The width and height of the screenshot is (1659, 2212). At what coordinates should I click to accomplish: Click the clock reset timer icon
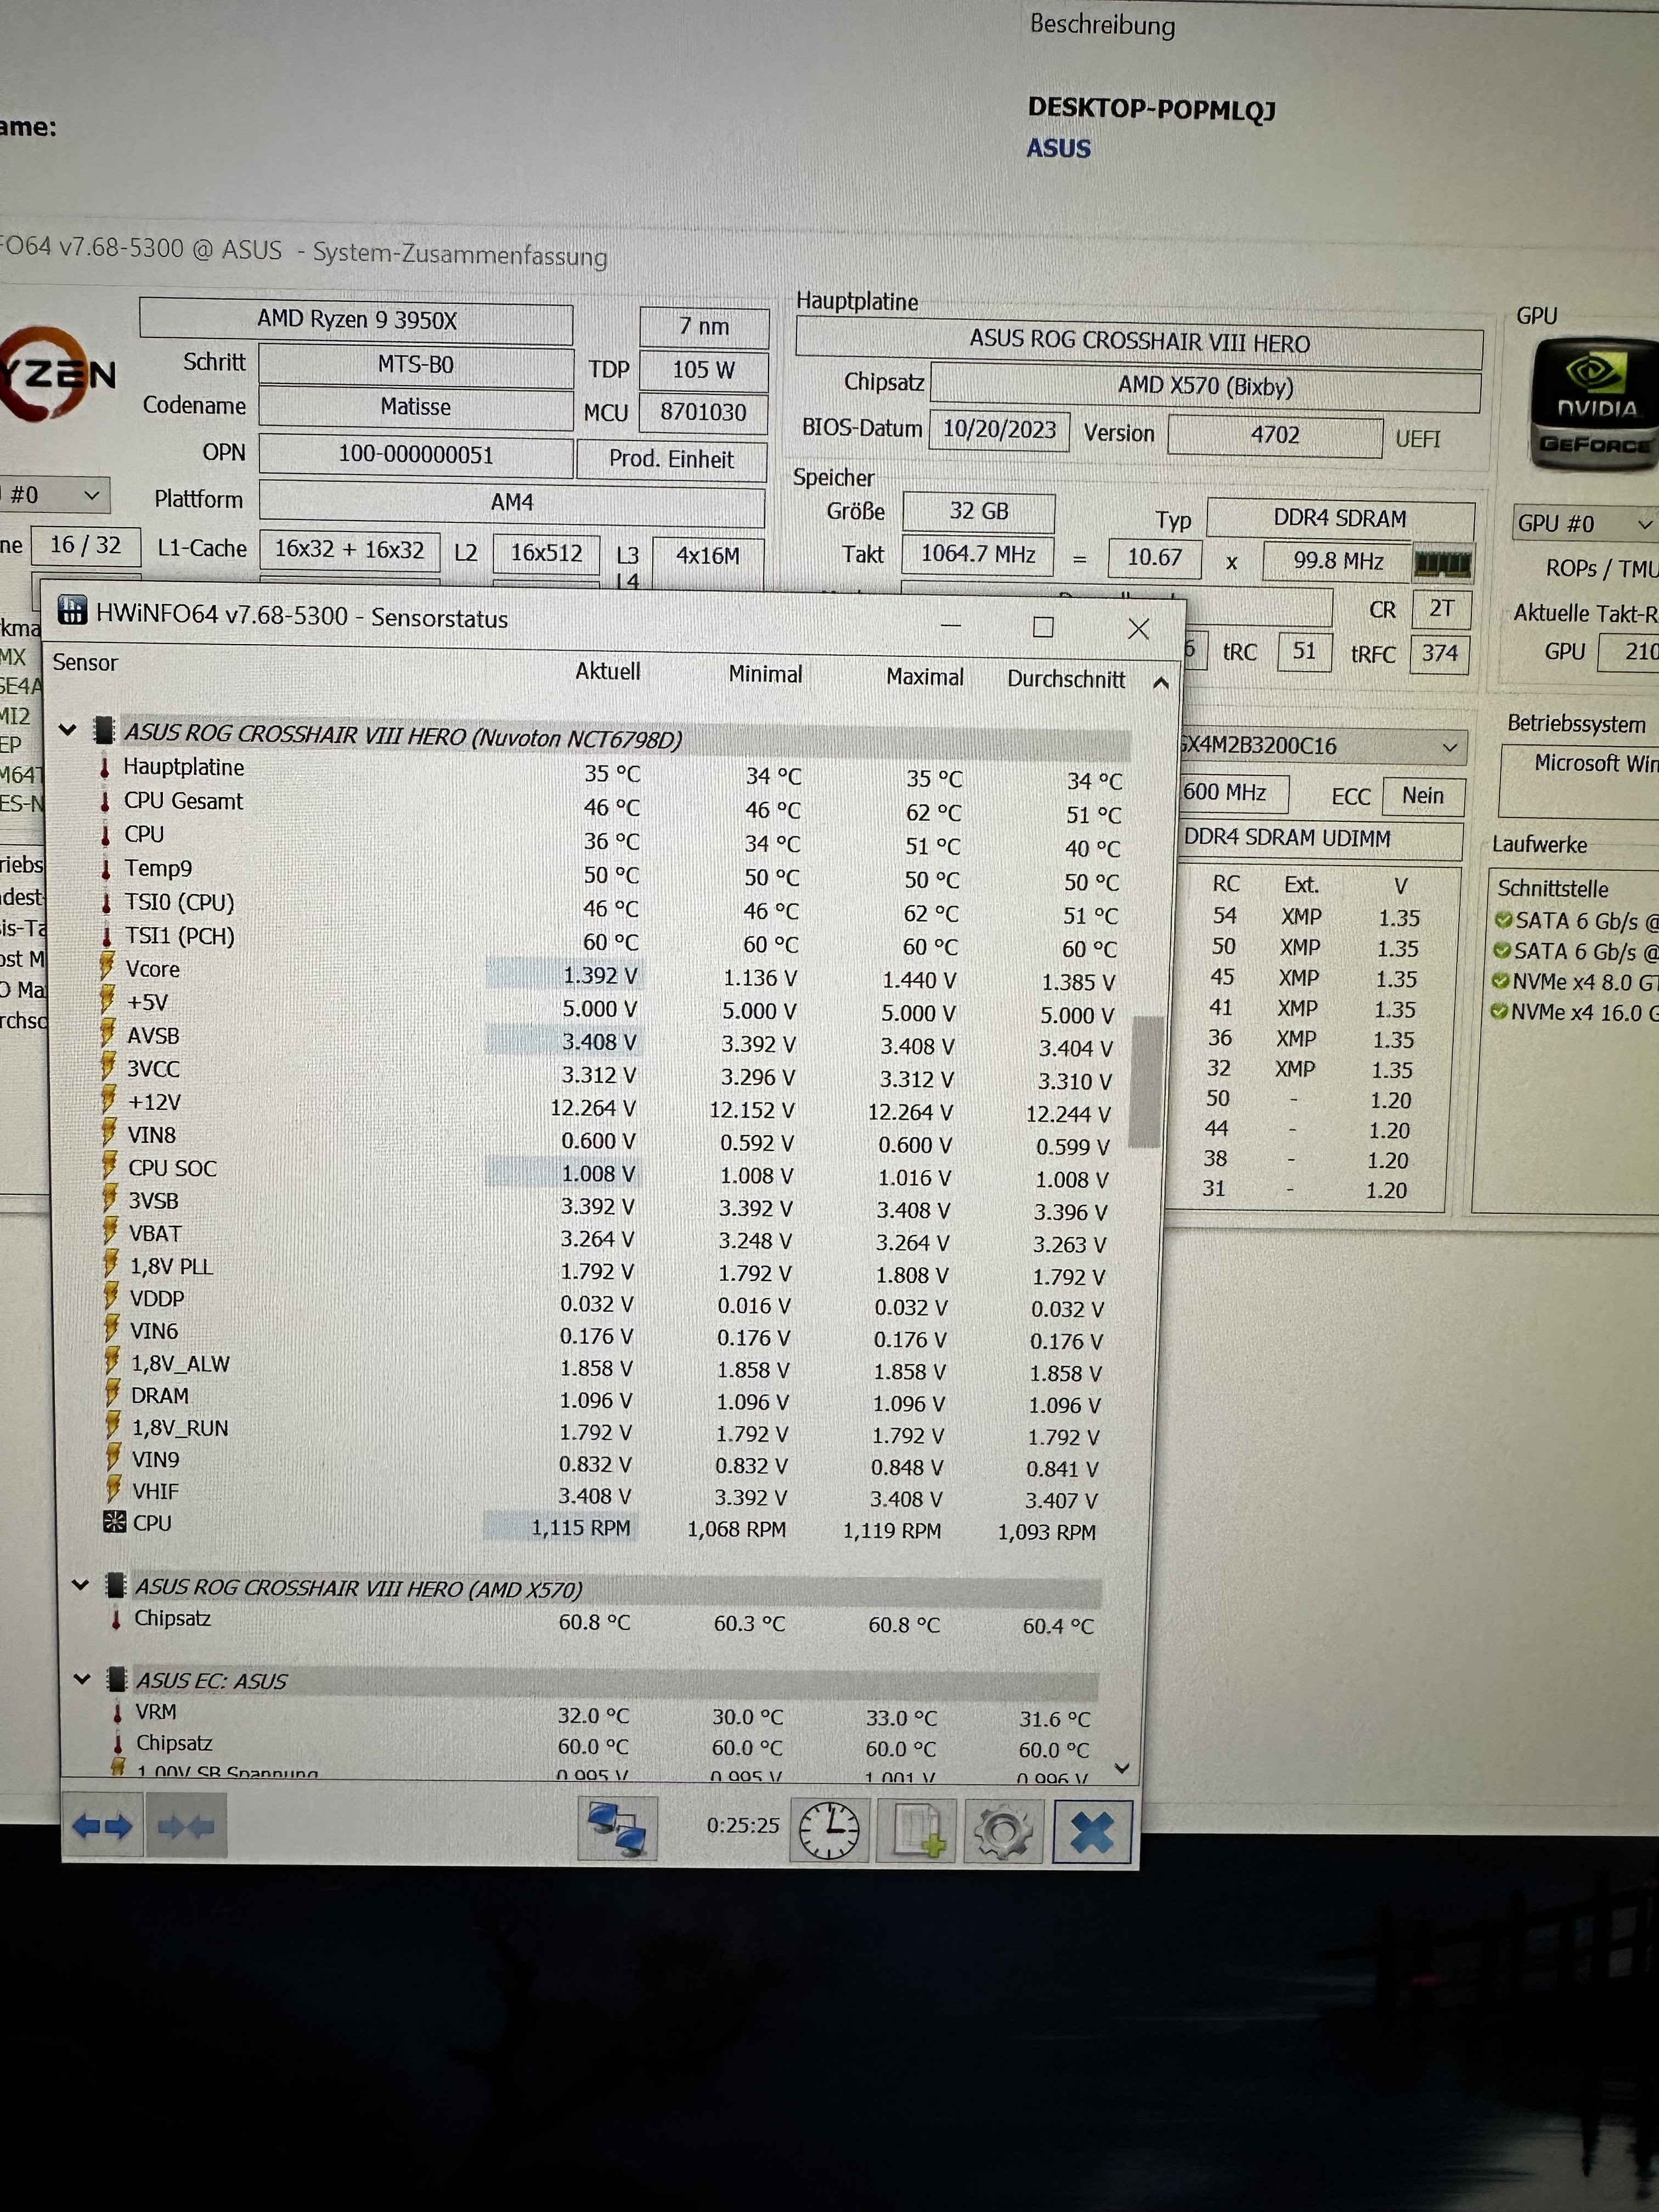829,1830
